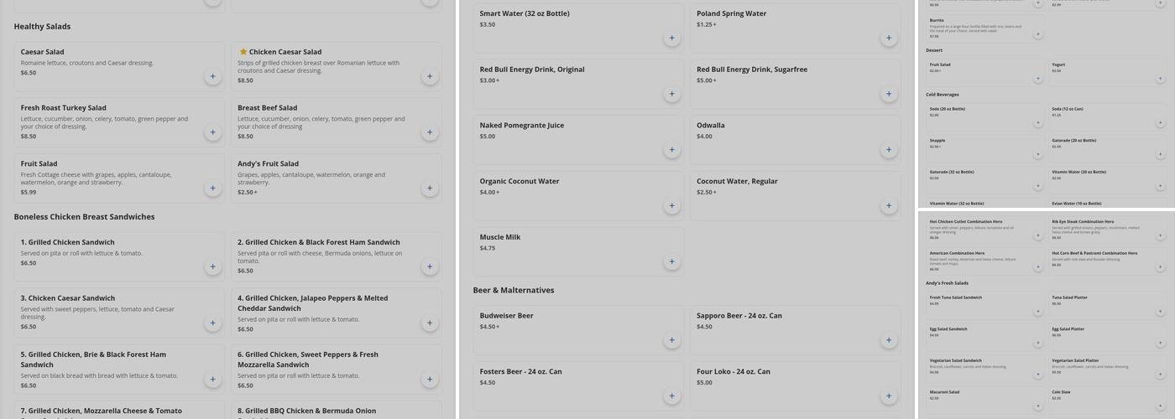Click the plus icon for Caesar Salad
The height and width of the screenshot is (419, 1175).
(212, 76)
